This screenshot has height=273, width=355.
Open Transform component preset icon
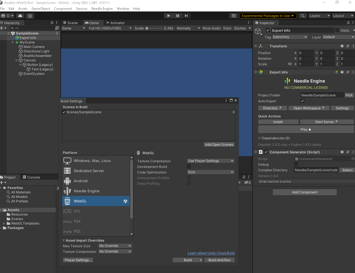(348, 46)
